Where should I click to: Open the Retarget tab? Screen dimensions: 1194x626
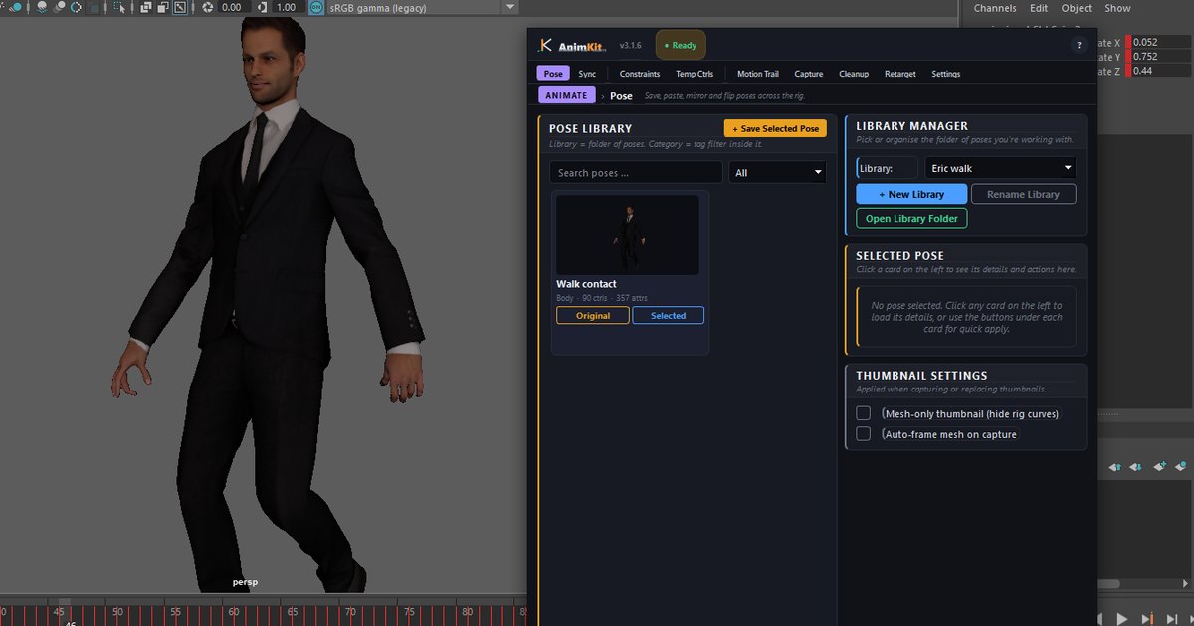tap(900, 74)
